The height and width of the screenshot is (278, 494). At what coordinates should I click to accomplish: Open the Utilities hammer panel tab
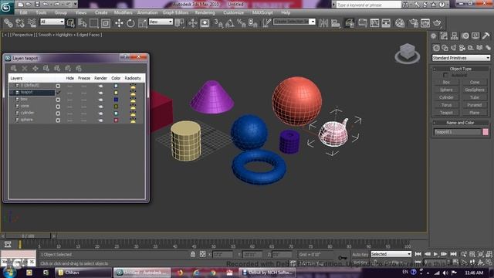click(x=486, y=36)
